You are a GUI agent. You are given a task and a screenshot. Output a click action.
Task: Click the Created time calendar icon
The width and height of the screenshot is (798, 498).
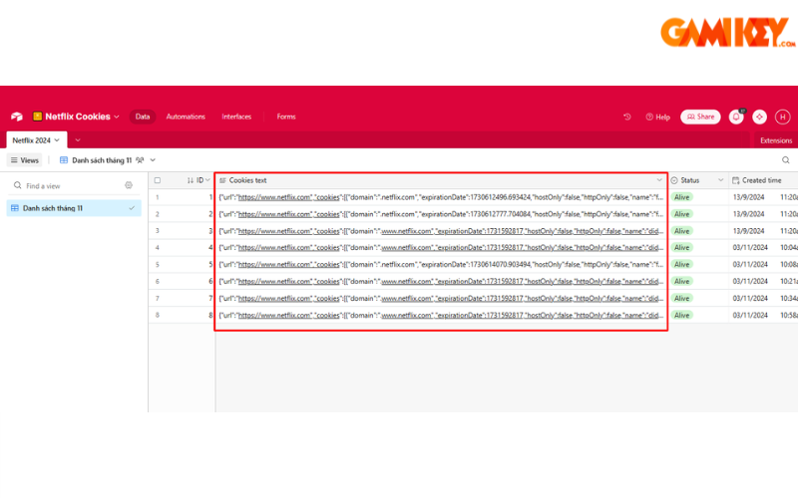[x=735, y=180]
